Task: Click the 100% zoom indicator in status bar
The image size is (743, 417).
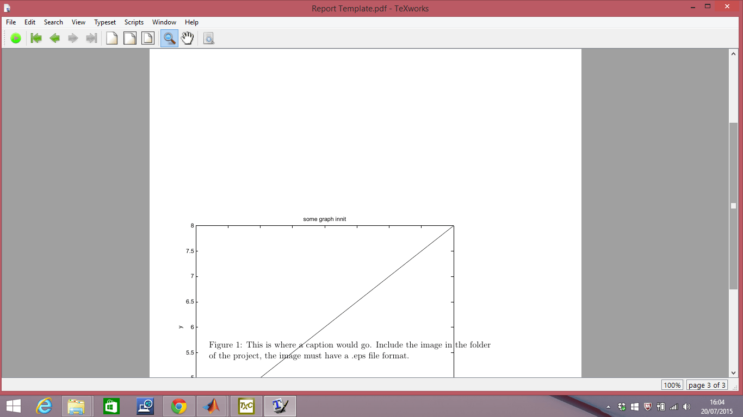Action: click(x=672, y=385)
